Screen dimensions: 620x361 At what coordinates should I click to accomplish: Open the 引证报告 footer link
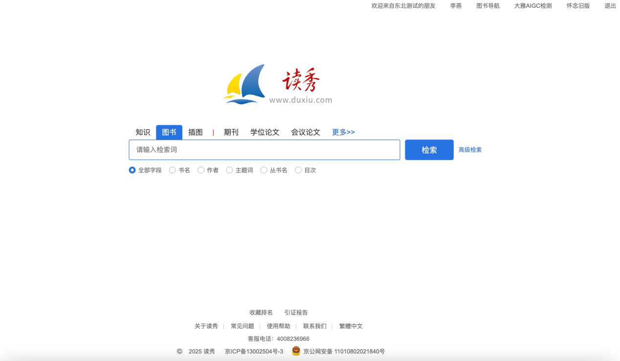(296, 313)
